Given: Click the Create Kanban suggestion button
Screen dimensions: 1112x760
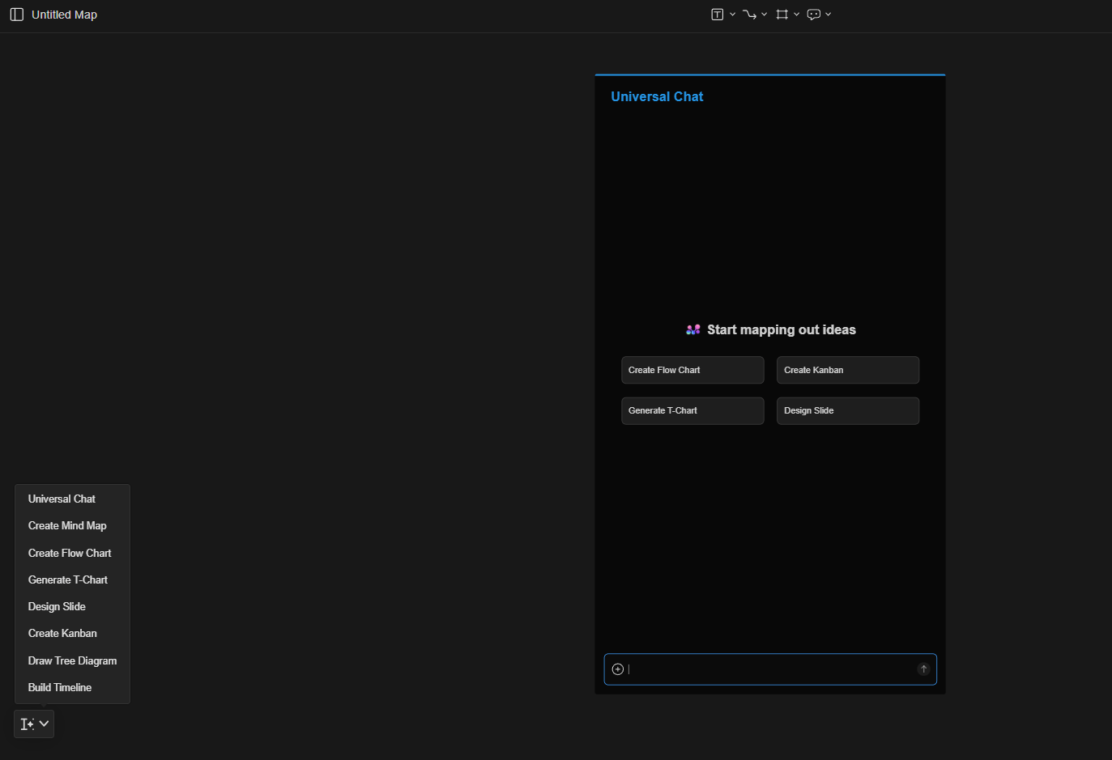Looking at the screenshot, I should tap(848, 370).
